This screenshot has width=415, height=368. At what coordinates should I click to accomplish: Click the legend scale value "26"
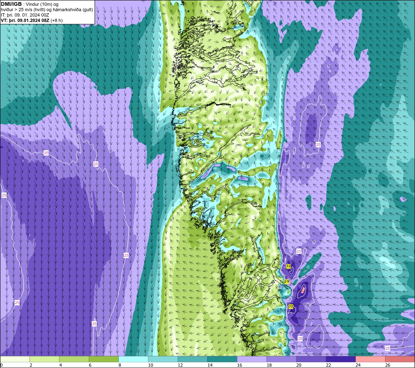click(x=388, y=365)
